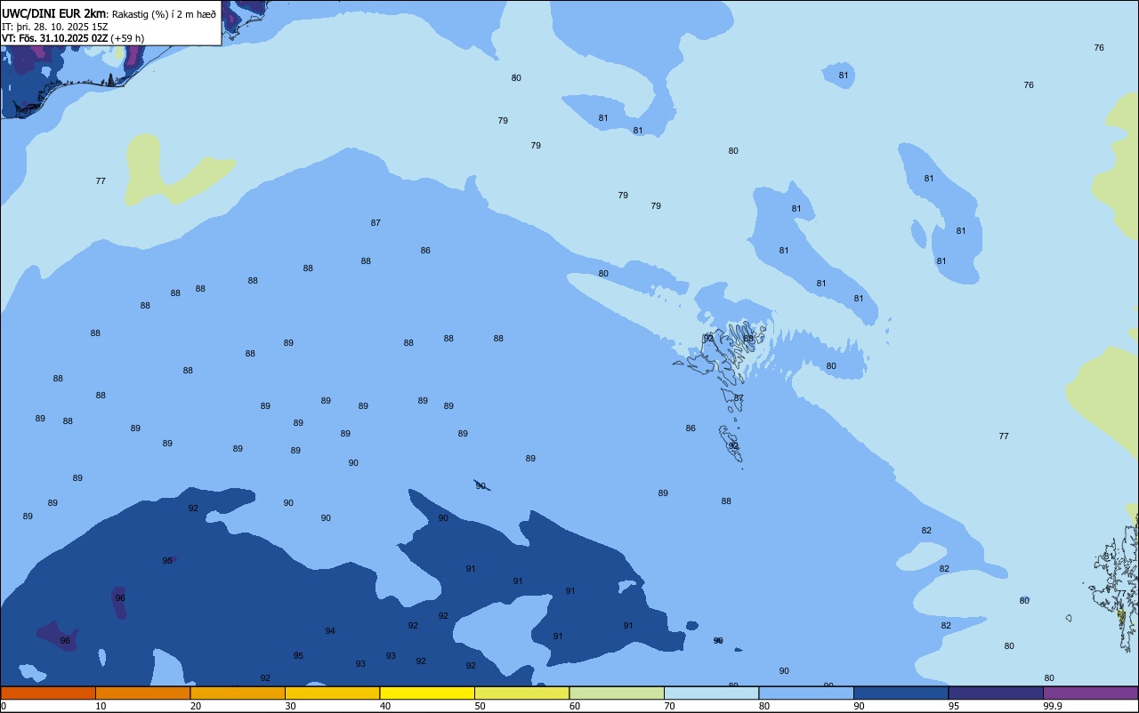Pick the 50–60 yellow-green legend segment
Image resolution: width=1139 pixels, height=713 pixels.
521,693
